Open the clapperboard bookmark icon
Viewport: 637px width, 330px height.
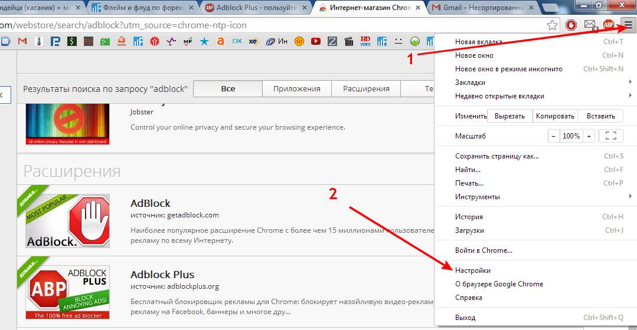[x=348, y=41]
